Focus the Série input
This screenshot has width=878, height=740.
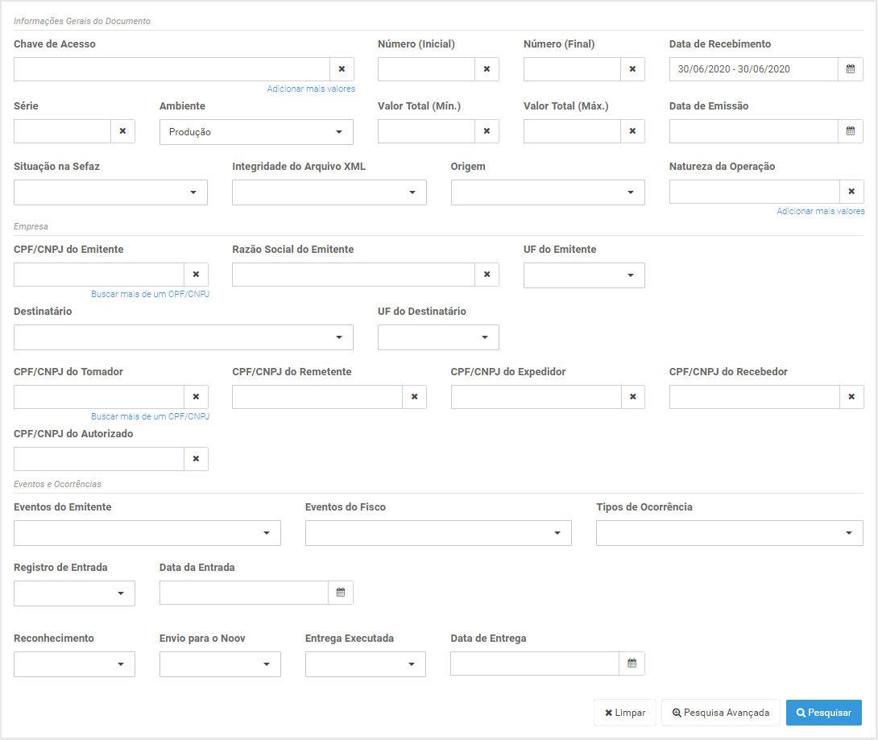tap(63, 131)
